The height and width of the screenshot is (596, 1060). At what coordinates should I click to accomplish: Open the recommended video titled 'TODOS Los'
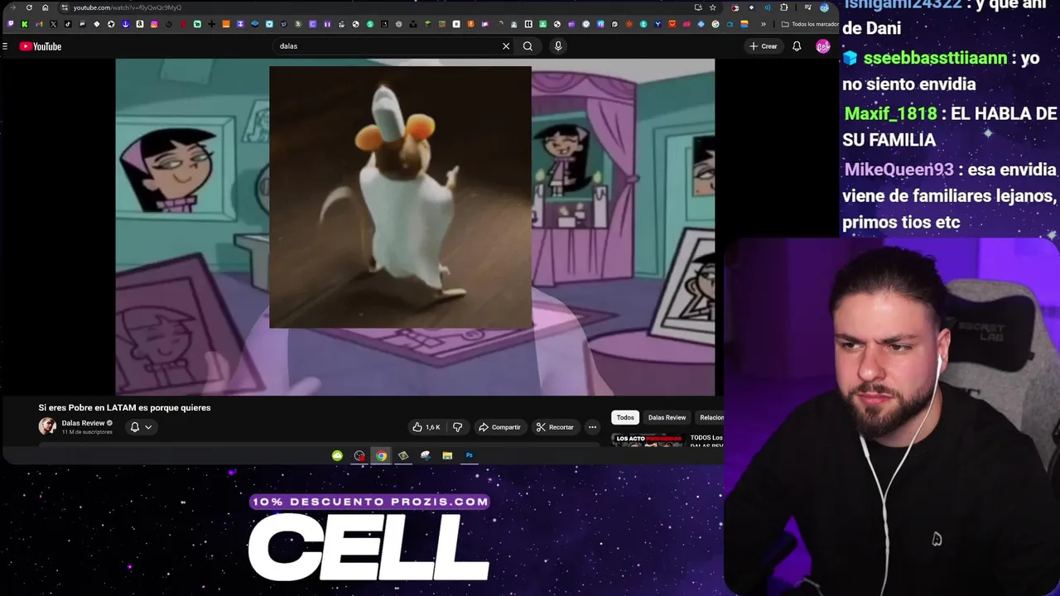[706, 438]
